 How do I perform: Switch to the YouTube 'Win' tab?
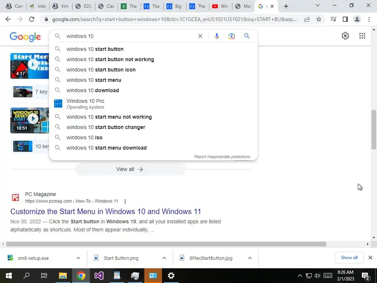click(x=221, y=6)
